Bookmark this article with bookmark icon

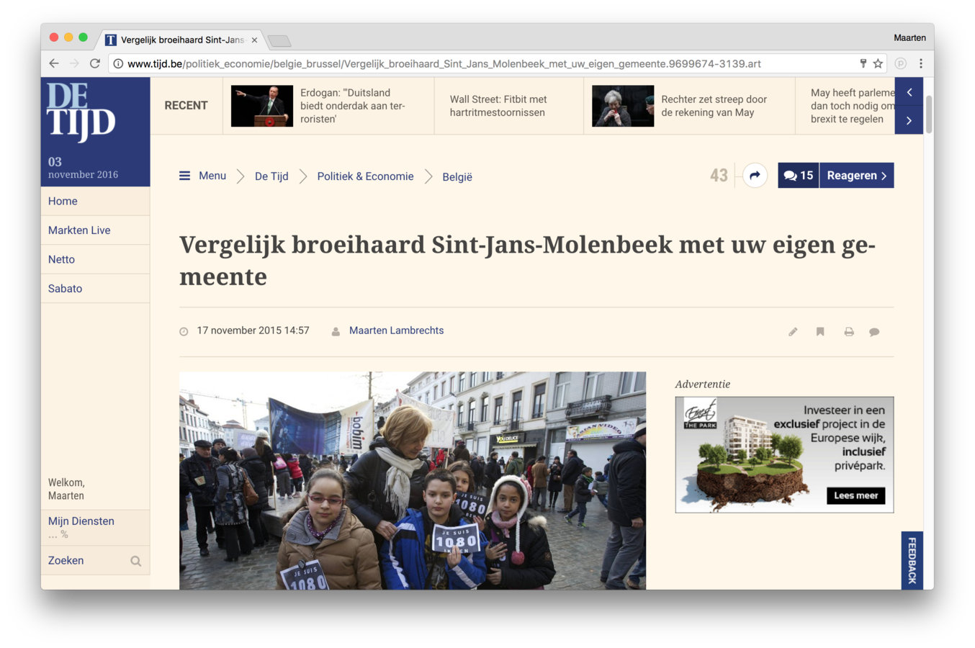820,332
